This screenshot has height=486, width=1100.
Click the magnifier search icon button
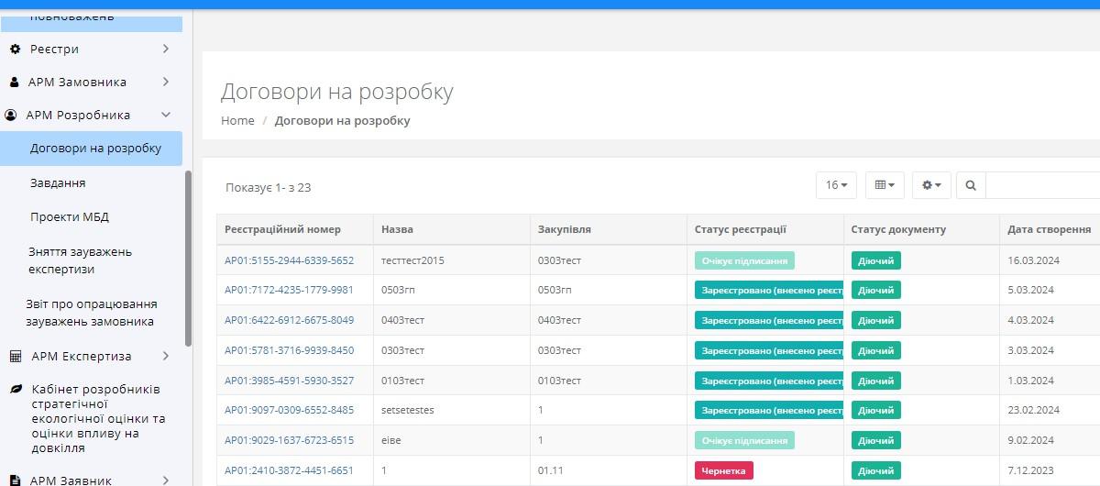(x=971, y=185)
